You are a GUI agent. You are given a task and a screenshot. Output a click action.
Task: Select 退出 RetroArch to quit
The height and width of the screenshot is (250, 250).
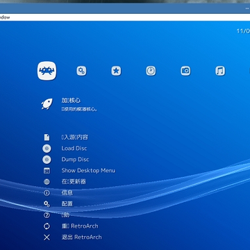[82, 237]
